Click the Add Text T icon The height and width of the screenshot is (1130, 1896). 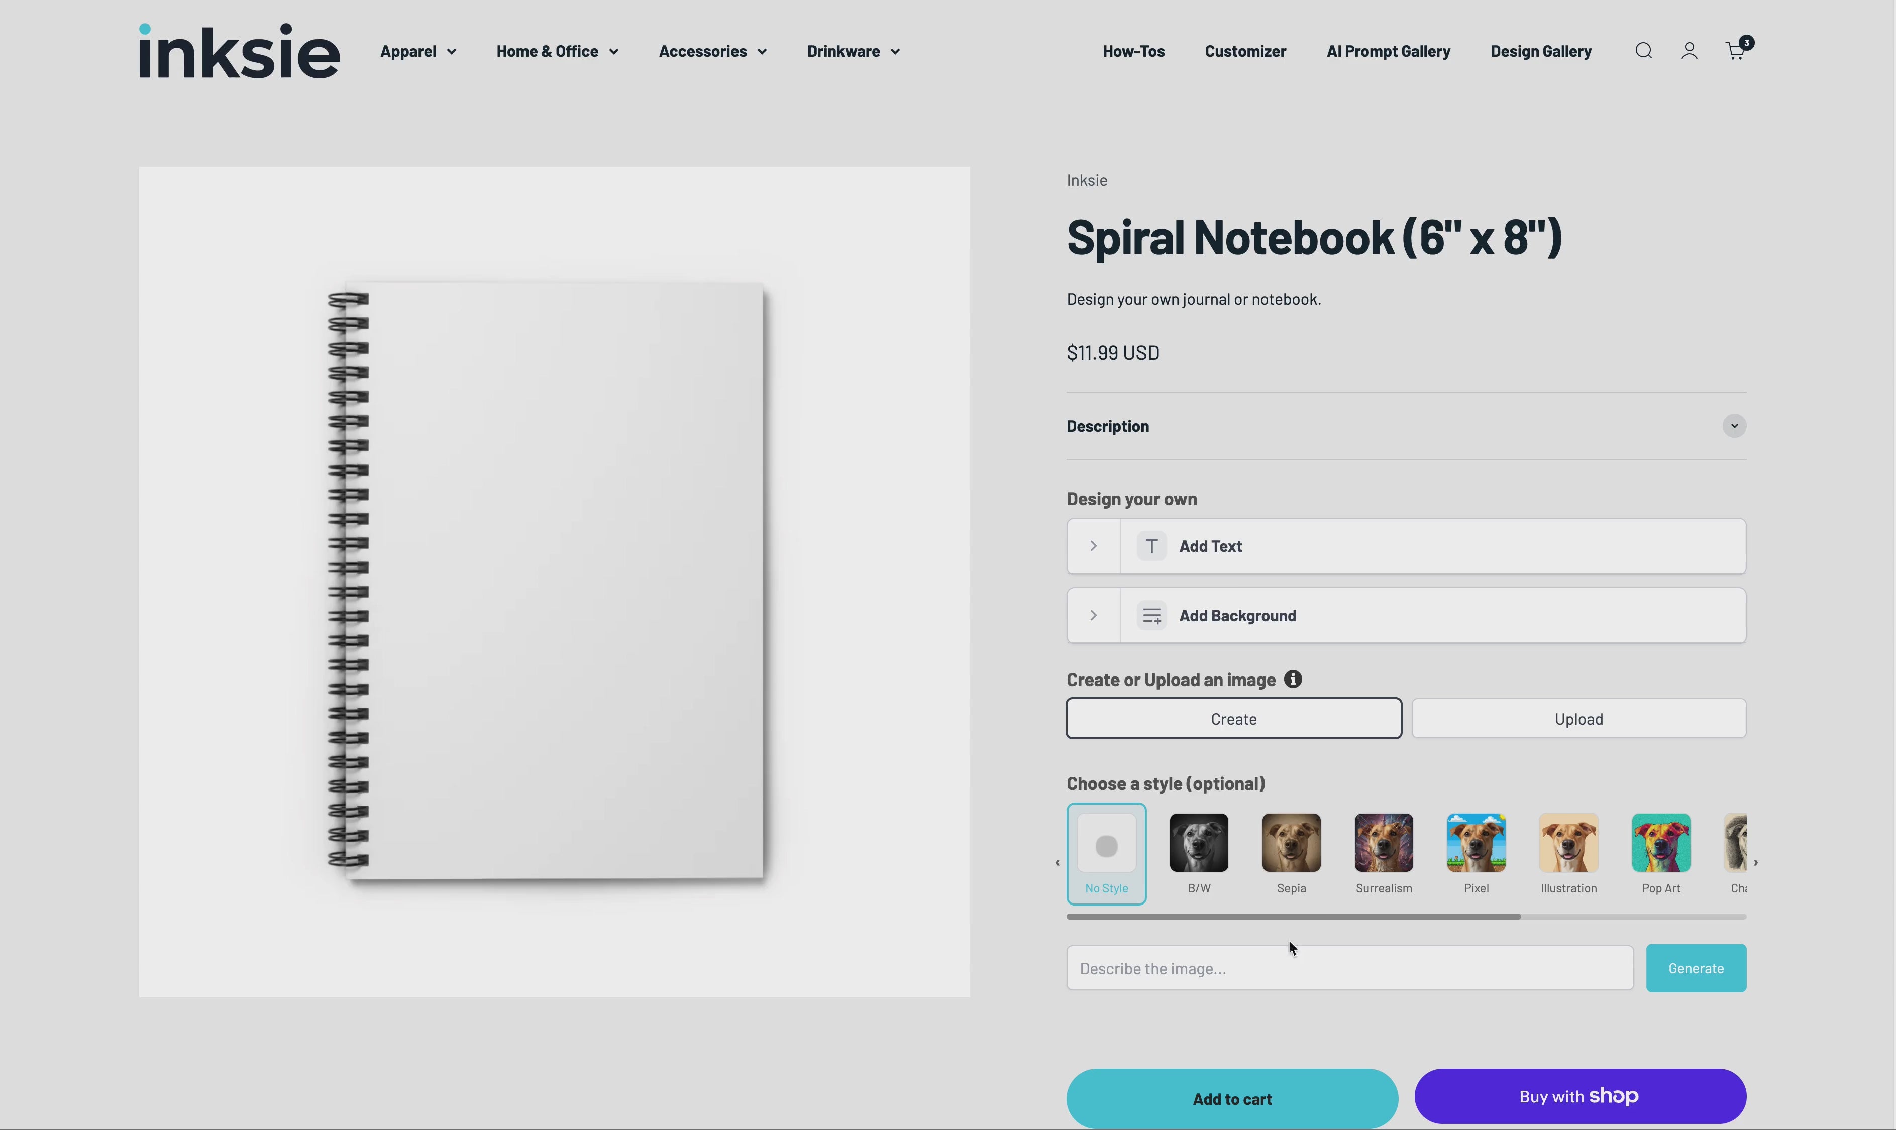pyautogui.click(x=1151, y=546)
